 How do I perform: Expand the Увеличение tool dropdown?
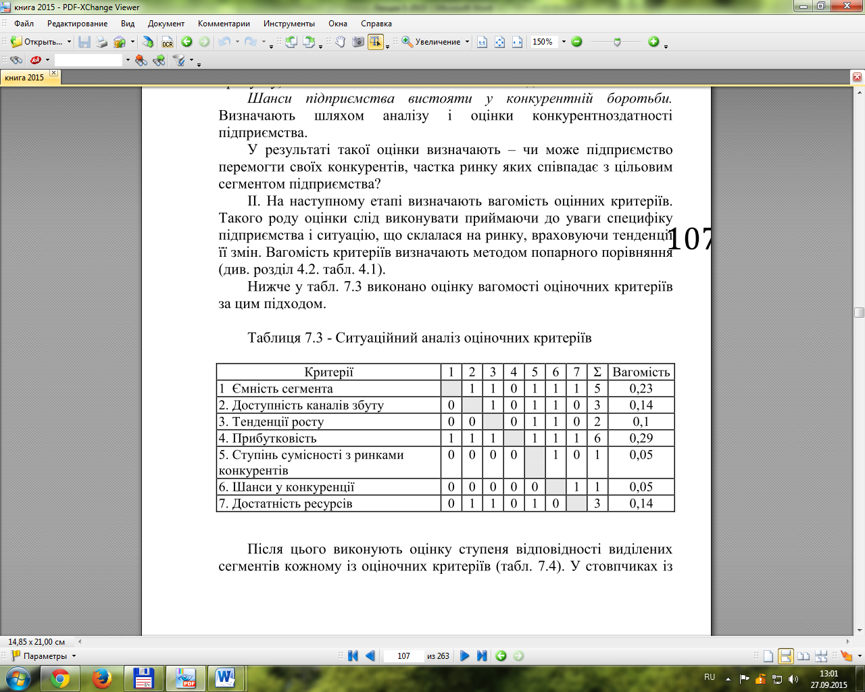click(466, 42)
